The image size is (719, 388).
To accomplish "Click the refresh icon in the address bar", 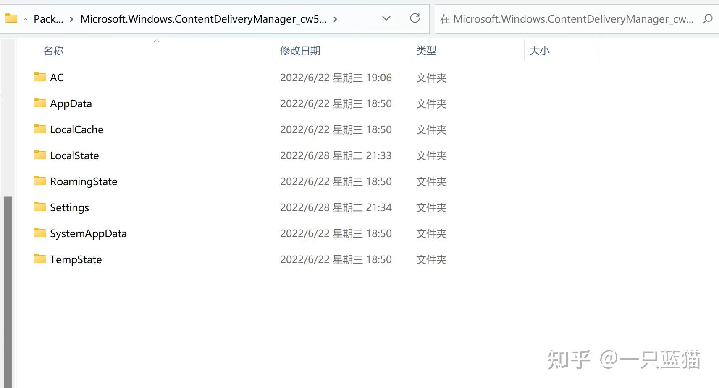I will [x=415, y=18].
